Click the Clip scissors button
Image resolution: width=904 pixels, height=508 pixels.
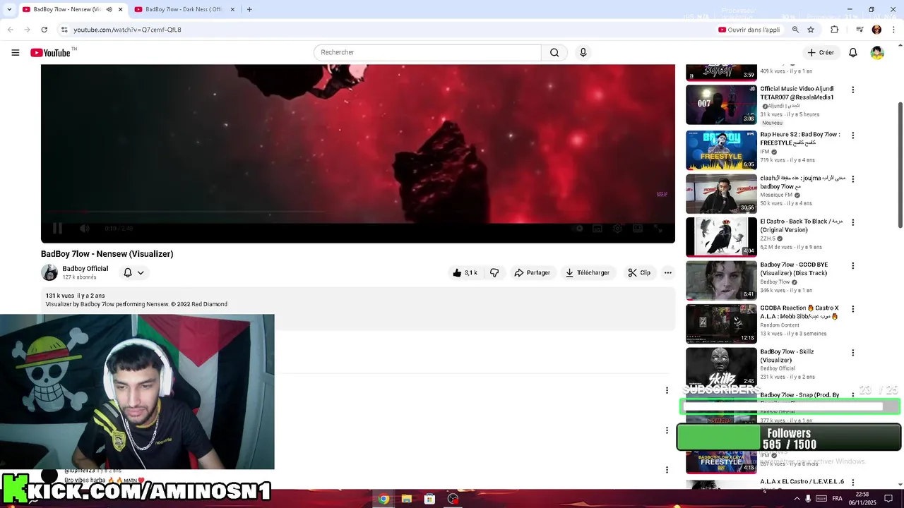pyautogui.click(x=639, y=272)
